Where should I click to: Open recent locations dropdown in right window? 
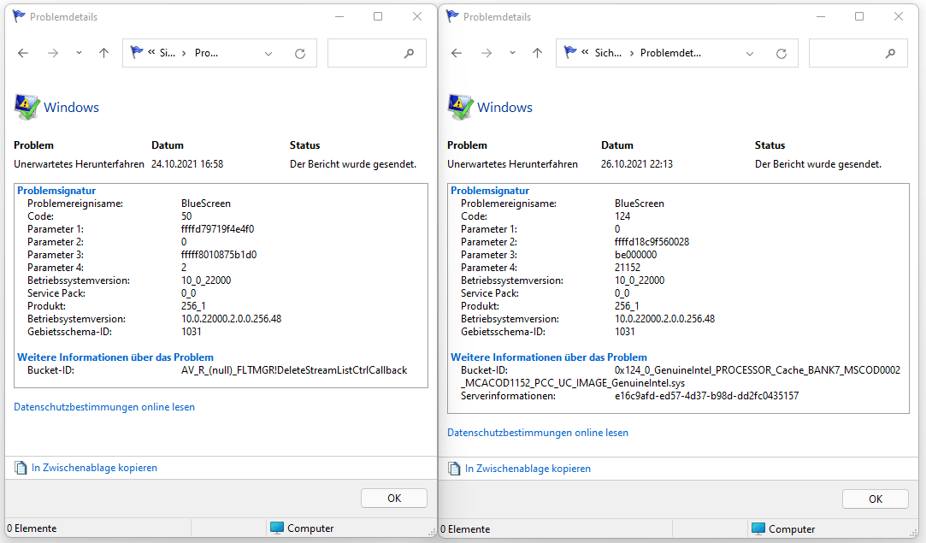[x=512, y=53]
